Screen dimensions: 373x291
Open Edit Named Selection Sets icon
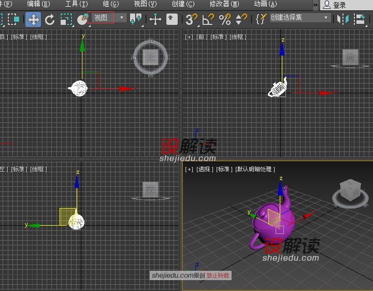[x=261, y=19]
